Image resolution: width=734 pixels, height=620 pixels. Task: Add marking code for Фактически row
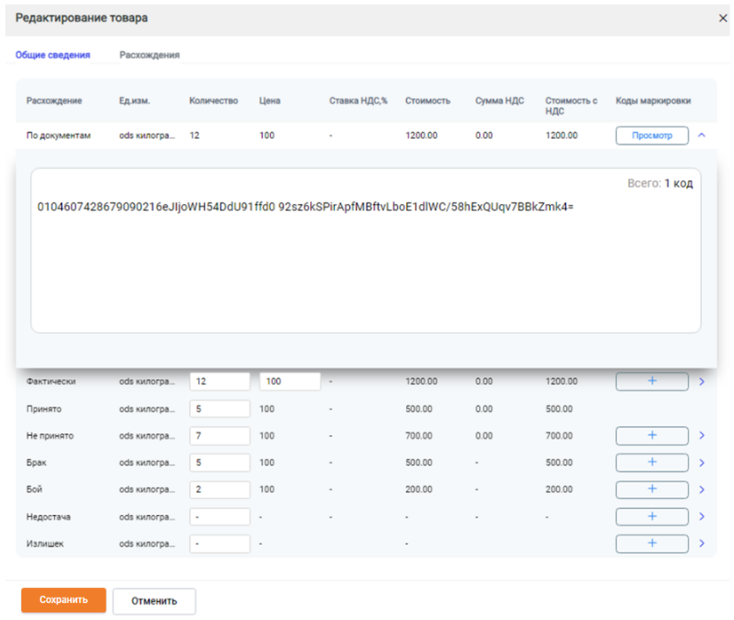point(651,381)
